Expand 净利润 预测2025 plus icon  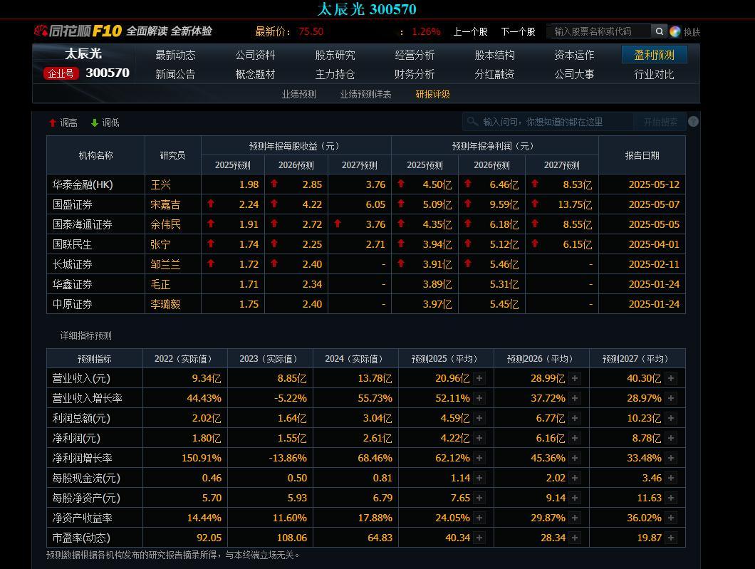[479, 438]
